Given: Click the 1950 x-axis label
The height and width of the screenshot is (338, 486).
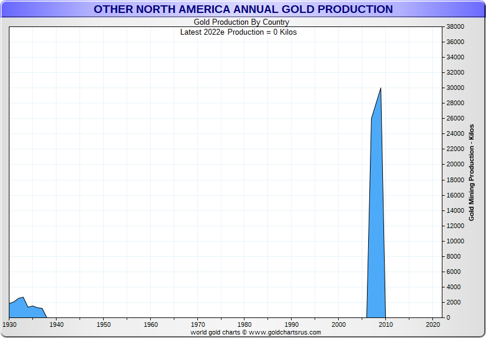Looking at the screenshot, I should click(104, 324).
